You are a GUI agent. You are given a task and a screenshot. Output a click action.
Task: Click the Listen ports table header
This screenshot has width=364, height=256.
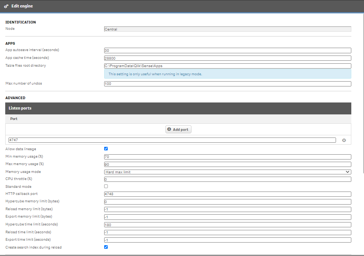[x=178, y=108]
